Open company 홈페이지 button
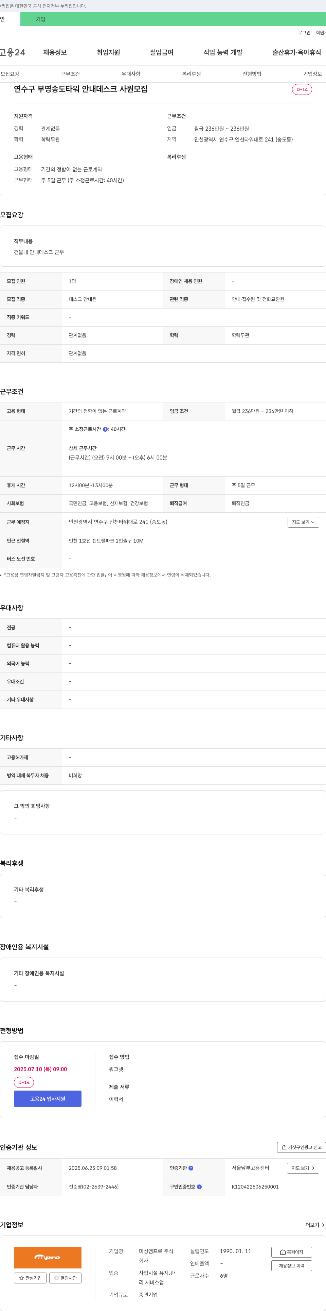Image resolution: width=326 pixels, height=1311 pixels. point(291,1252)
